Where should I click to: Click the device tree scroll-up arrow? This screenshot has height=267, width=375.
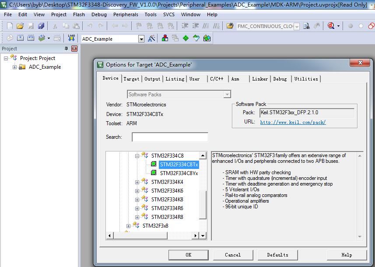[x=203, y=156]
